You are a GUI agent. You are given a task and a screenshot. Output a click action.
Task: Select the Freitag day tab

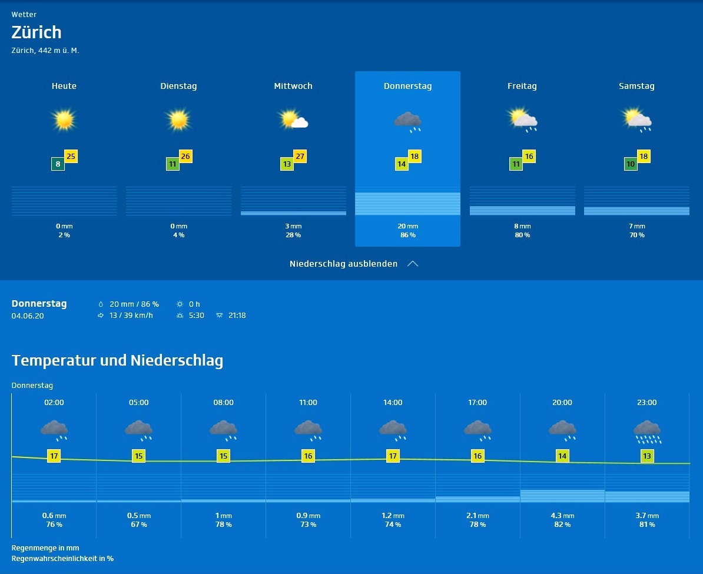click(522, 86)
